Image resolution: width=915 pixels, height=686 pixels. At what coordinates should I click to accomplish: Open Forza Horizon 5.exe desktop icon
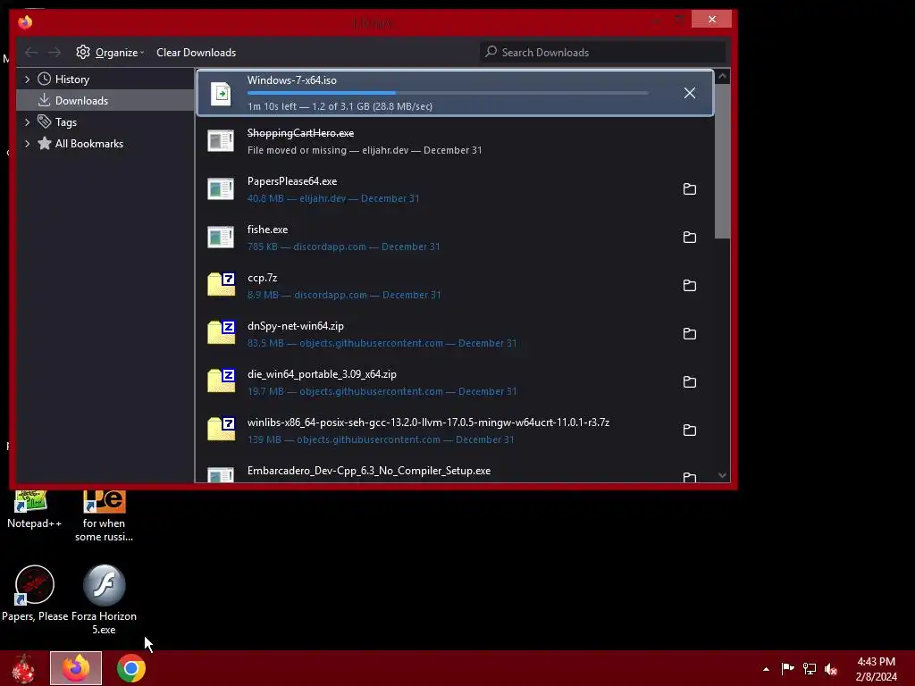(104, 599)
